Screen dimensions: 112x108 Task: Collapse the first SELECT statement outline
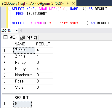(x=10, y=9)
